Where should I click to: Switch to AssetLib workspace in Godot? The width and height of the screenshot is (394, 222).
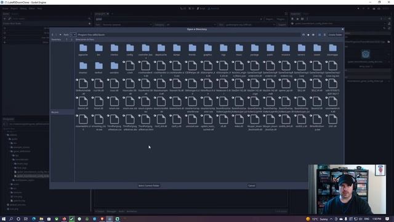(214, 9)
